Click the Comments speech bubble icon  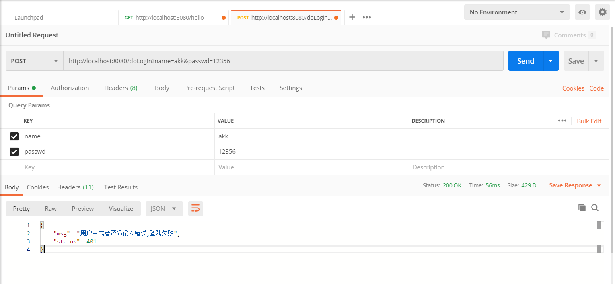pyautogui.click(x=546, y=35)
